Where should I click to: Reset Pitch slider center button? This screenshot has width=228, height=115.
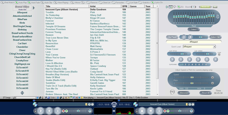coord(212,83)
